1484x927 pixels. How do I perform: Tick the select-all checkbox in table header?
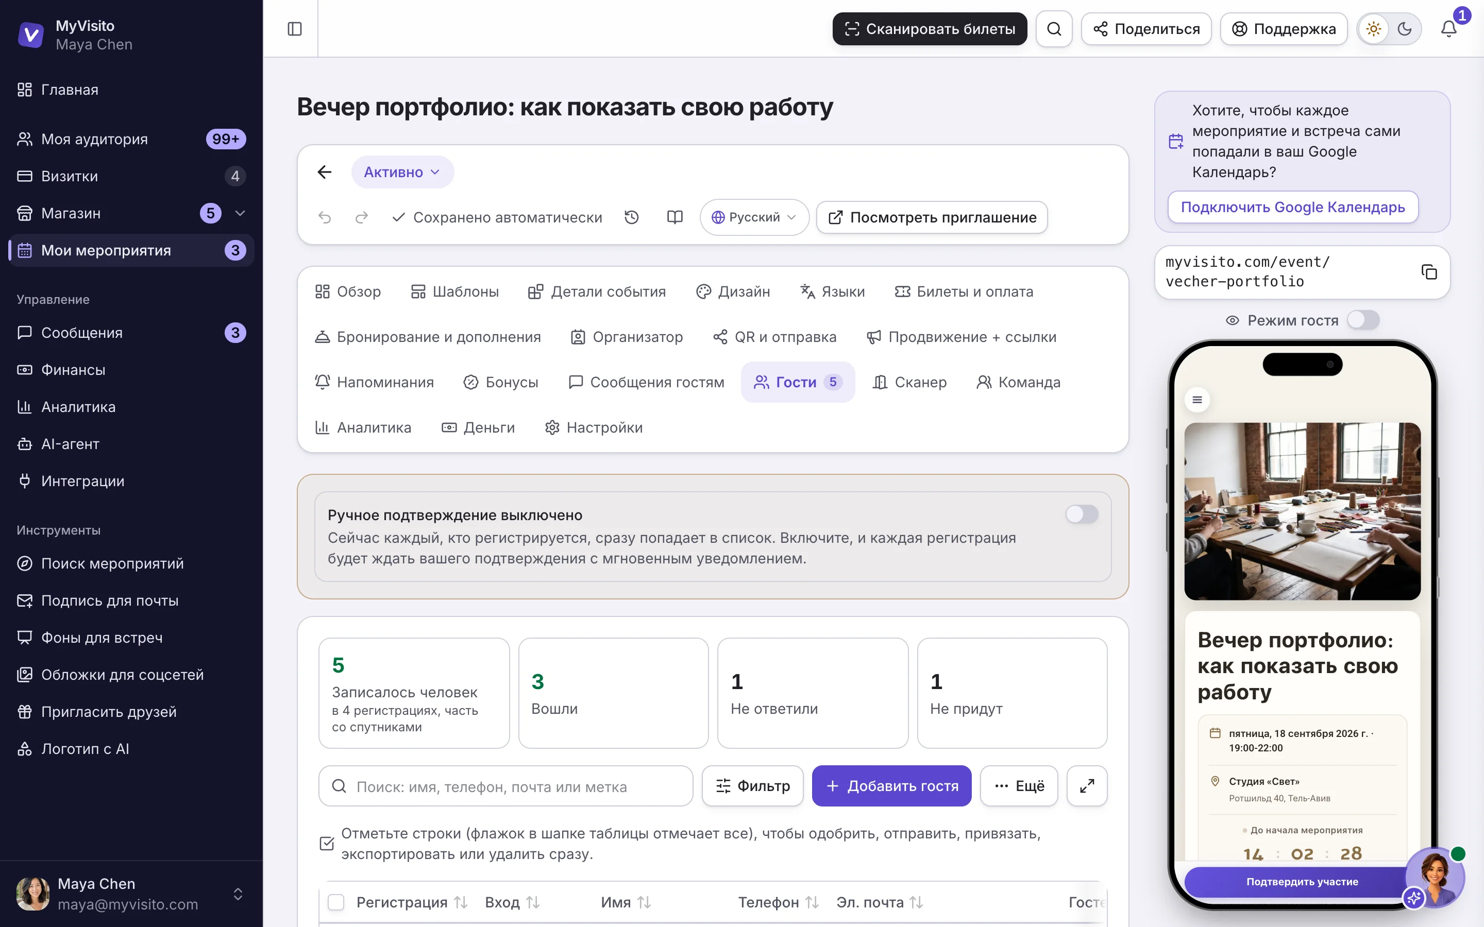[336, 902]
